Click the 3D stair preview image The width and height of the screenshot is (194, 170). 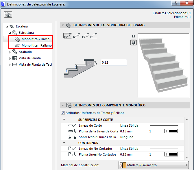pyautogui.click(x=164, y=65)
